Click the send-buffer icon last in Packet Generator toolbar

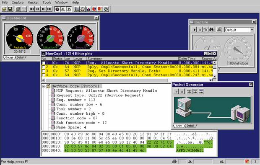pyautogui.click(x=201, y=91)
